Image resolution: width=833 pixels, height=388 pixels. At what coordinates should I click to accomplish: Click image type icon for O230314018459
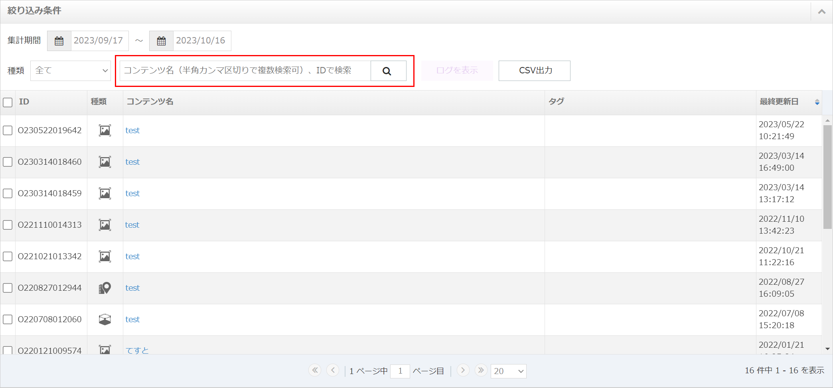point(105,193)
